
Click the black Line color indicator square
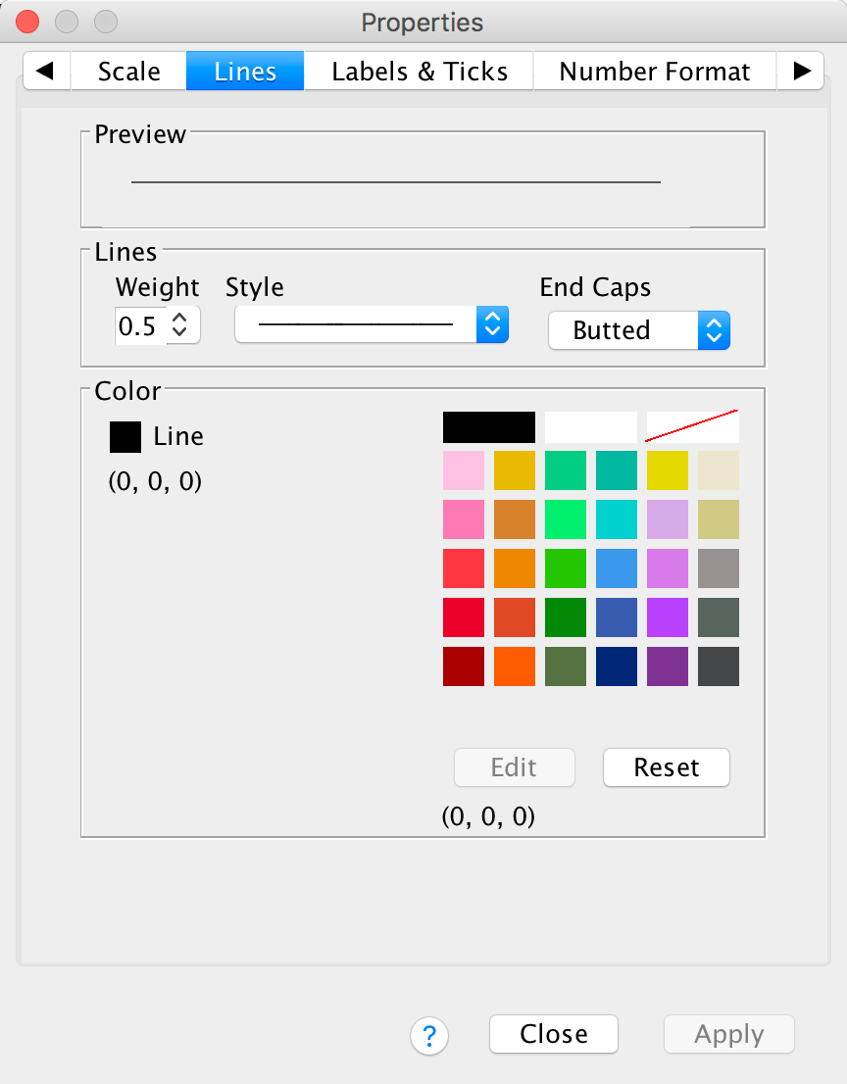click(x=125, y=437)
